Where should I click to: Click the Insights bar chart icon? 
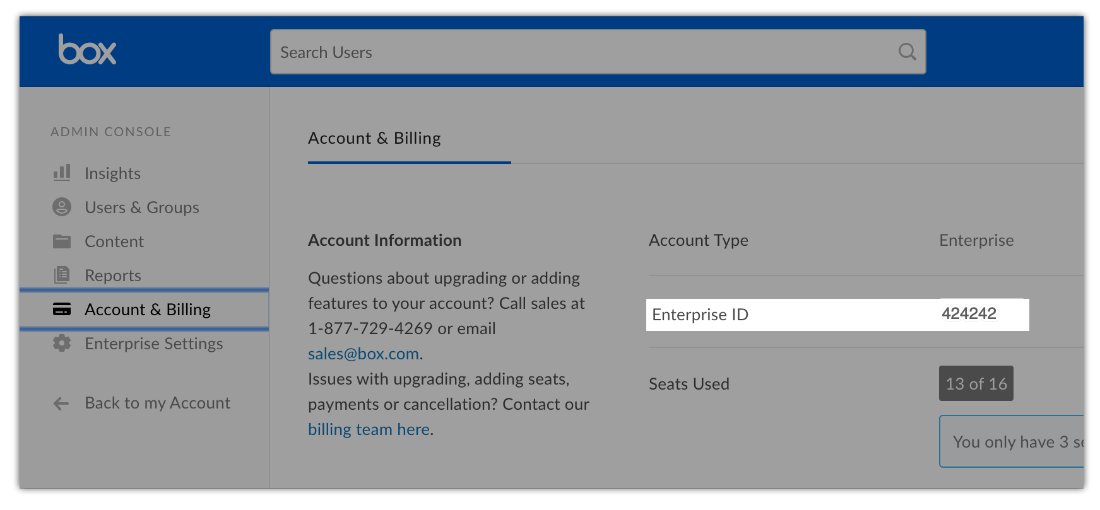[62, 173]
